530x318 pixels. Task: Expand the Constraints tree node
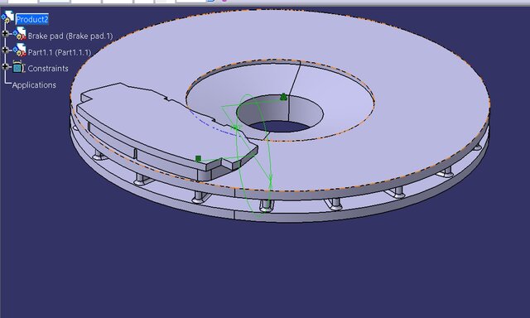pos(5,66)
